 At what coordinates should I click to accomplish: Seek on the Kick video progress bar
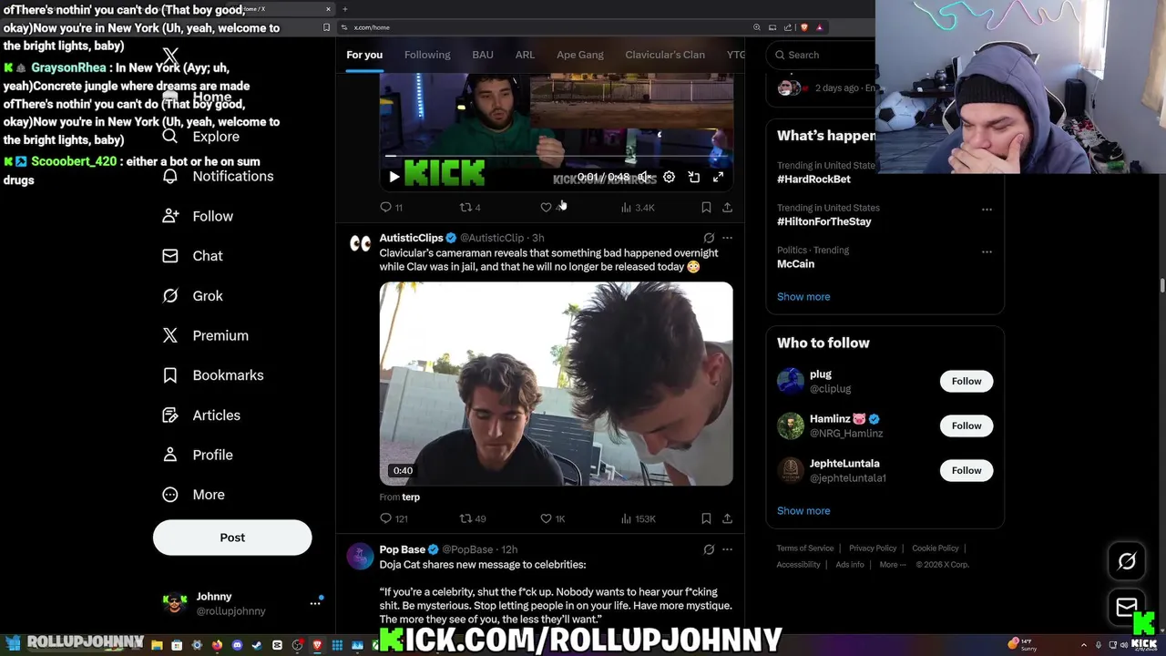(556, 156)
